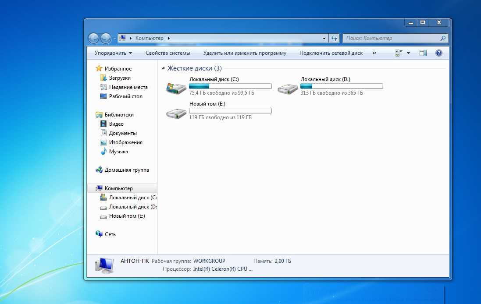
Task: Click the Forward navigation arrow button
Action: pos(105,39)
